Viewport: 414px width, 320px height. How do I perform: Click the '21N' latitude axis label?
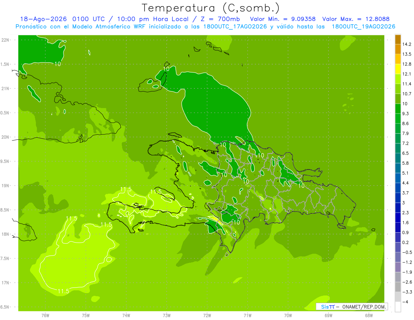[x=6, y=88]
